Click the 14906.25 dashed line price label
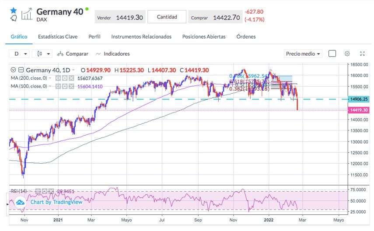Viewport: 374px width, 231px height. coord(359,99)
